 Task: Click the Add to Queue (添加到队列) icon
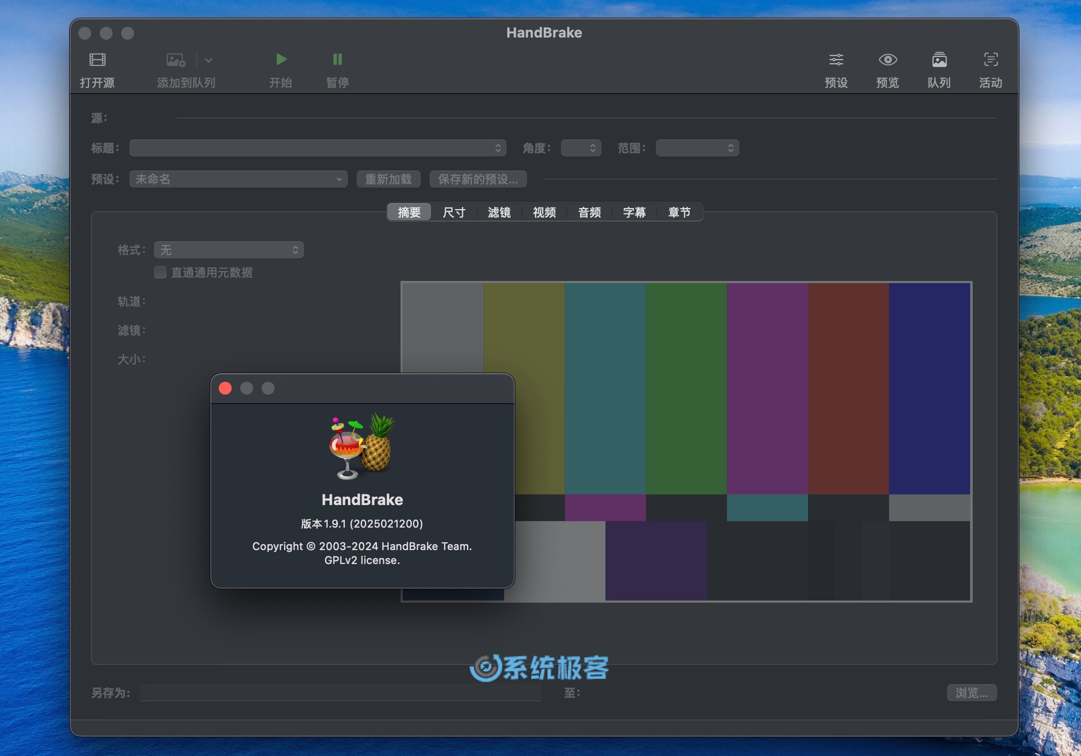pyautogui.click(x=176, y=60)
